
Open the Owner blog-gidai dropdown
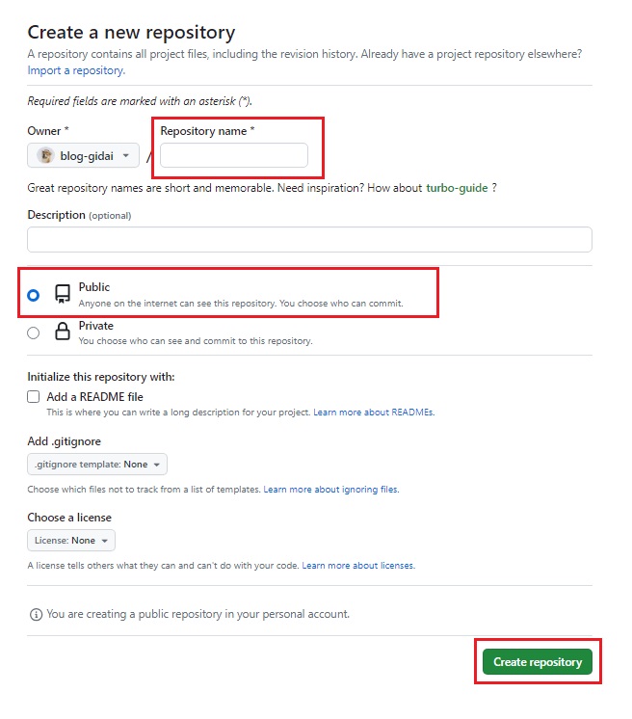tap(84, 155)
